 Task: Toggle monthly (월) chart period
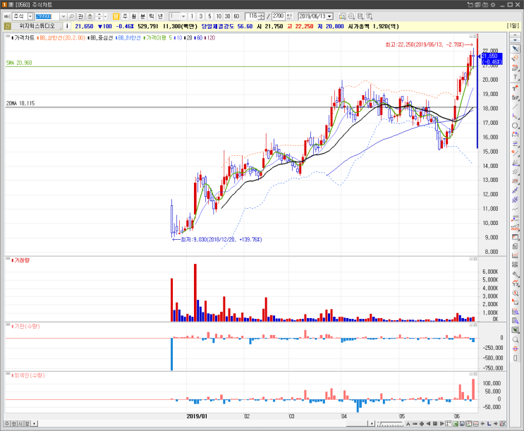click(134, 16)
